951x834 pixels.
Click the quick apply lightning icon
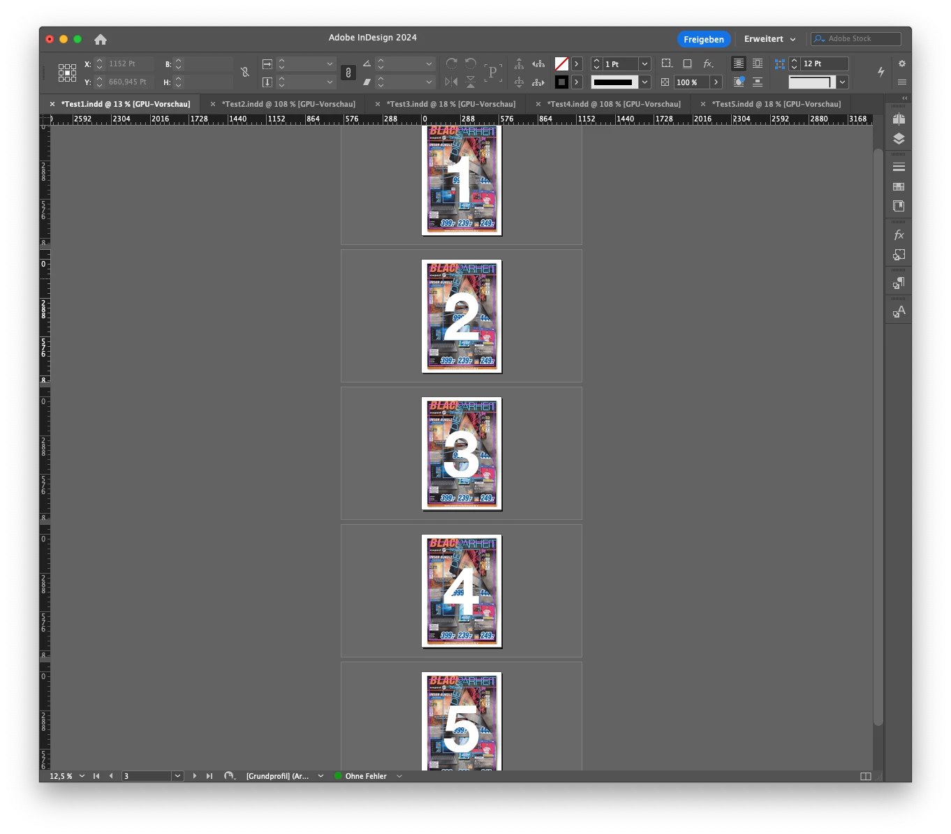[x=881, y=71]
